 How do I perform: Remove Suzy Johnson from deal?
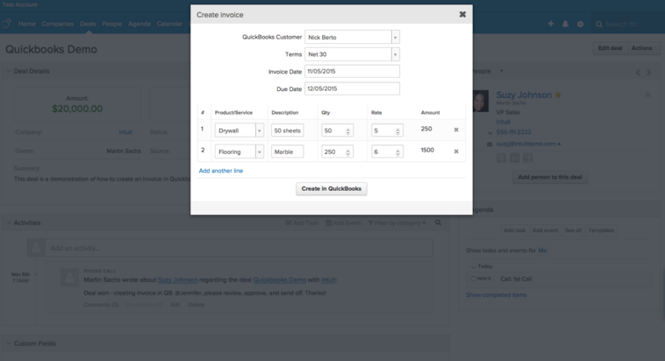click(x=647, y=95)
